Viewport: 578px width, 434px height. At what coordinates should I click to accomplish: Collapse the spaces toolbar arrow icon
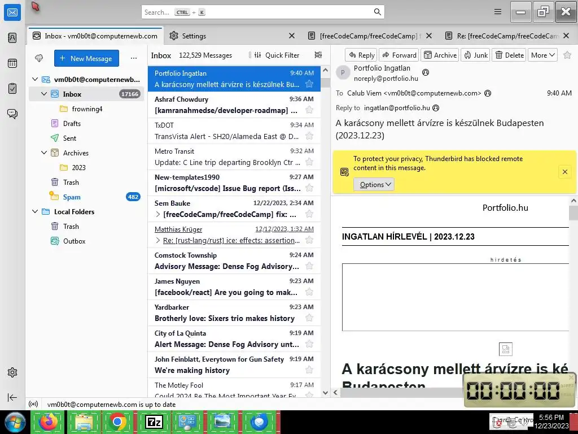click(12, 397)
